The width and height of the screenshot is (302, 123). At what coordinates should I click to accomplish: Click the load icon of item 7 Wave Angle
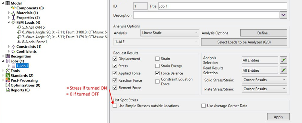coord(19,37)
